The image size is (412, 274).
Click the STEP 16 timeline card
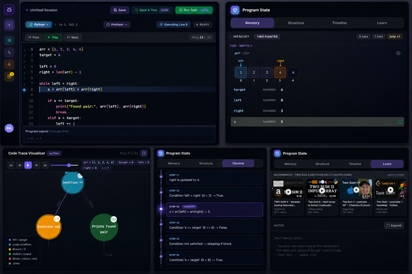pyautogui.click(x=215, y=258)
